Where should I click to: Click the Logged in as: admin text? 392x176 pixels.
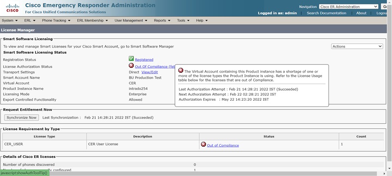(x=277, y=13)
